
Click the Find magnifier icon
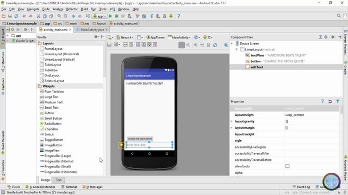click(59, 16)
